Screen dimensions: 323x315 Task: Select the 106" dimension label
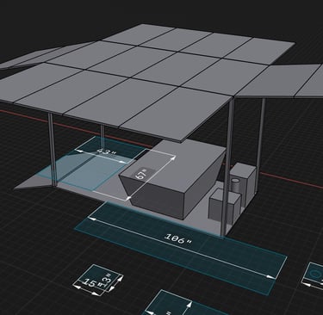pos(178,238)
